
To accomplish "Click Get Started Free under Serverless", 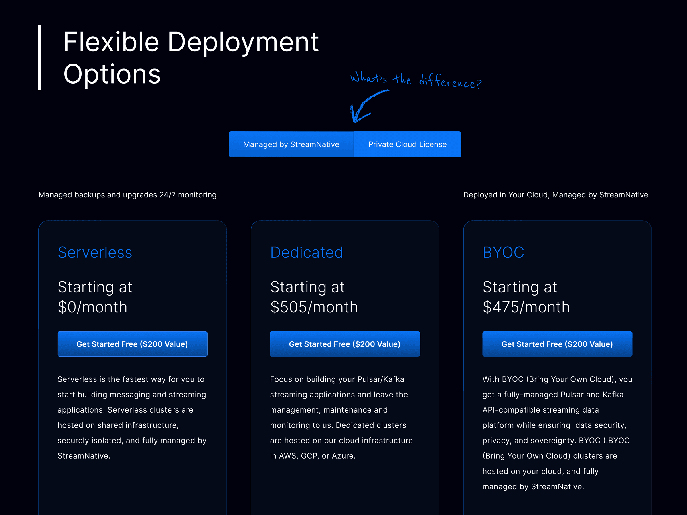I will tap(132, 344).
